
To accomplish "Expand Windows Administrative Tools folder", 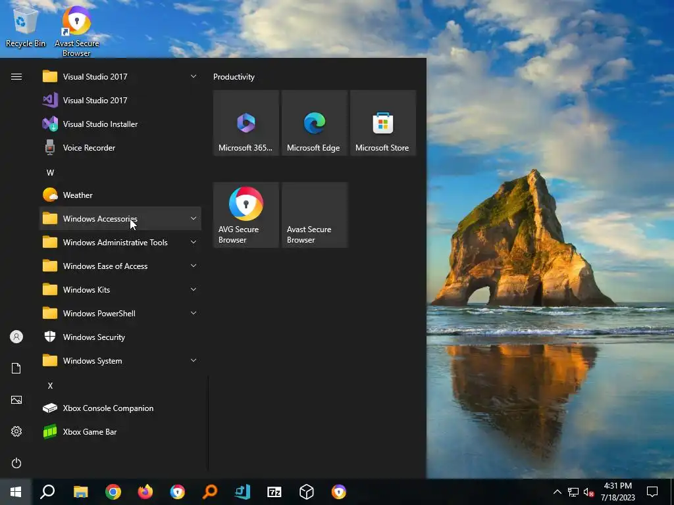I will click(x=120, y=242).
